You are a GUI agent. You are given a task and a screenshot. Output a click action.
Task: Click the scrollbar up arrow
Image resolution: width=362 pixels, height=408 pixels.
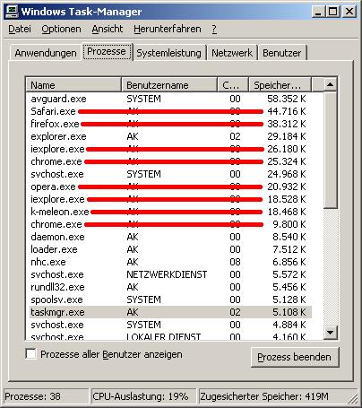click(x=331, y=84)
